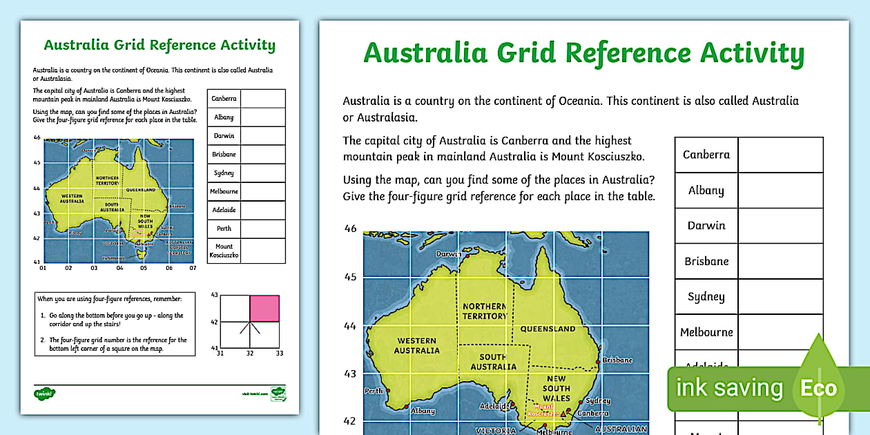This screenshot has height=435, width=870.
Task: Click the large Australia Grid Reference Activity heading
Action: point(583,54)
